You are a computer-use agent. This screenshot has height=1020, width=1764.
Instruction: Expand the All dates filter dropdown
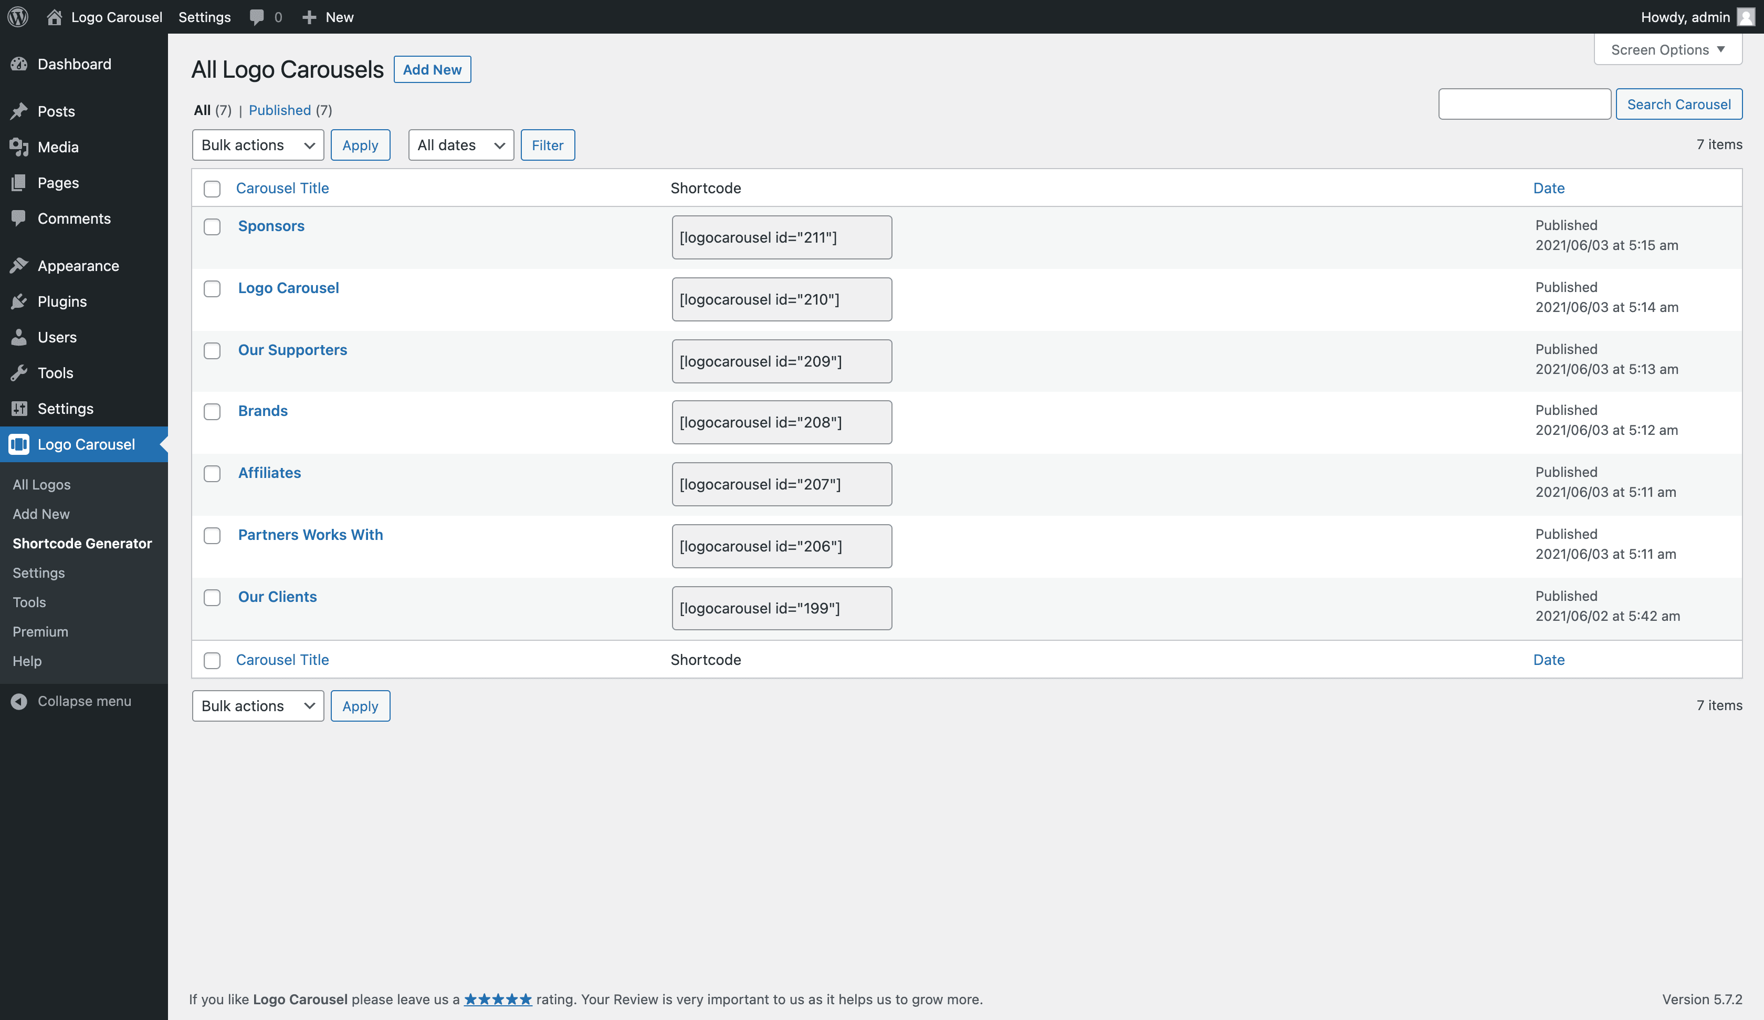click(460, 144)
